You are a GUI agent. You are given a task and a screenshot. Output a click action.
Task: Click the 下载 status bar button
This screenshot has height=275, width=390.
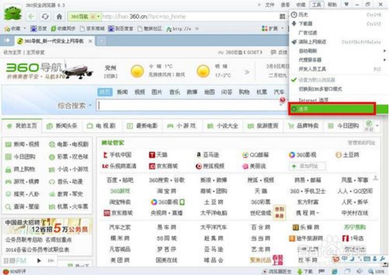(305, 271)
